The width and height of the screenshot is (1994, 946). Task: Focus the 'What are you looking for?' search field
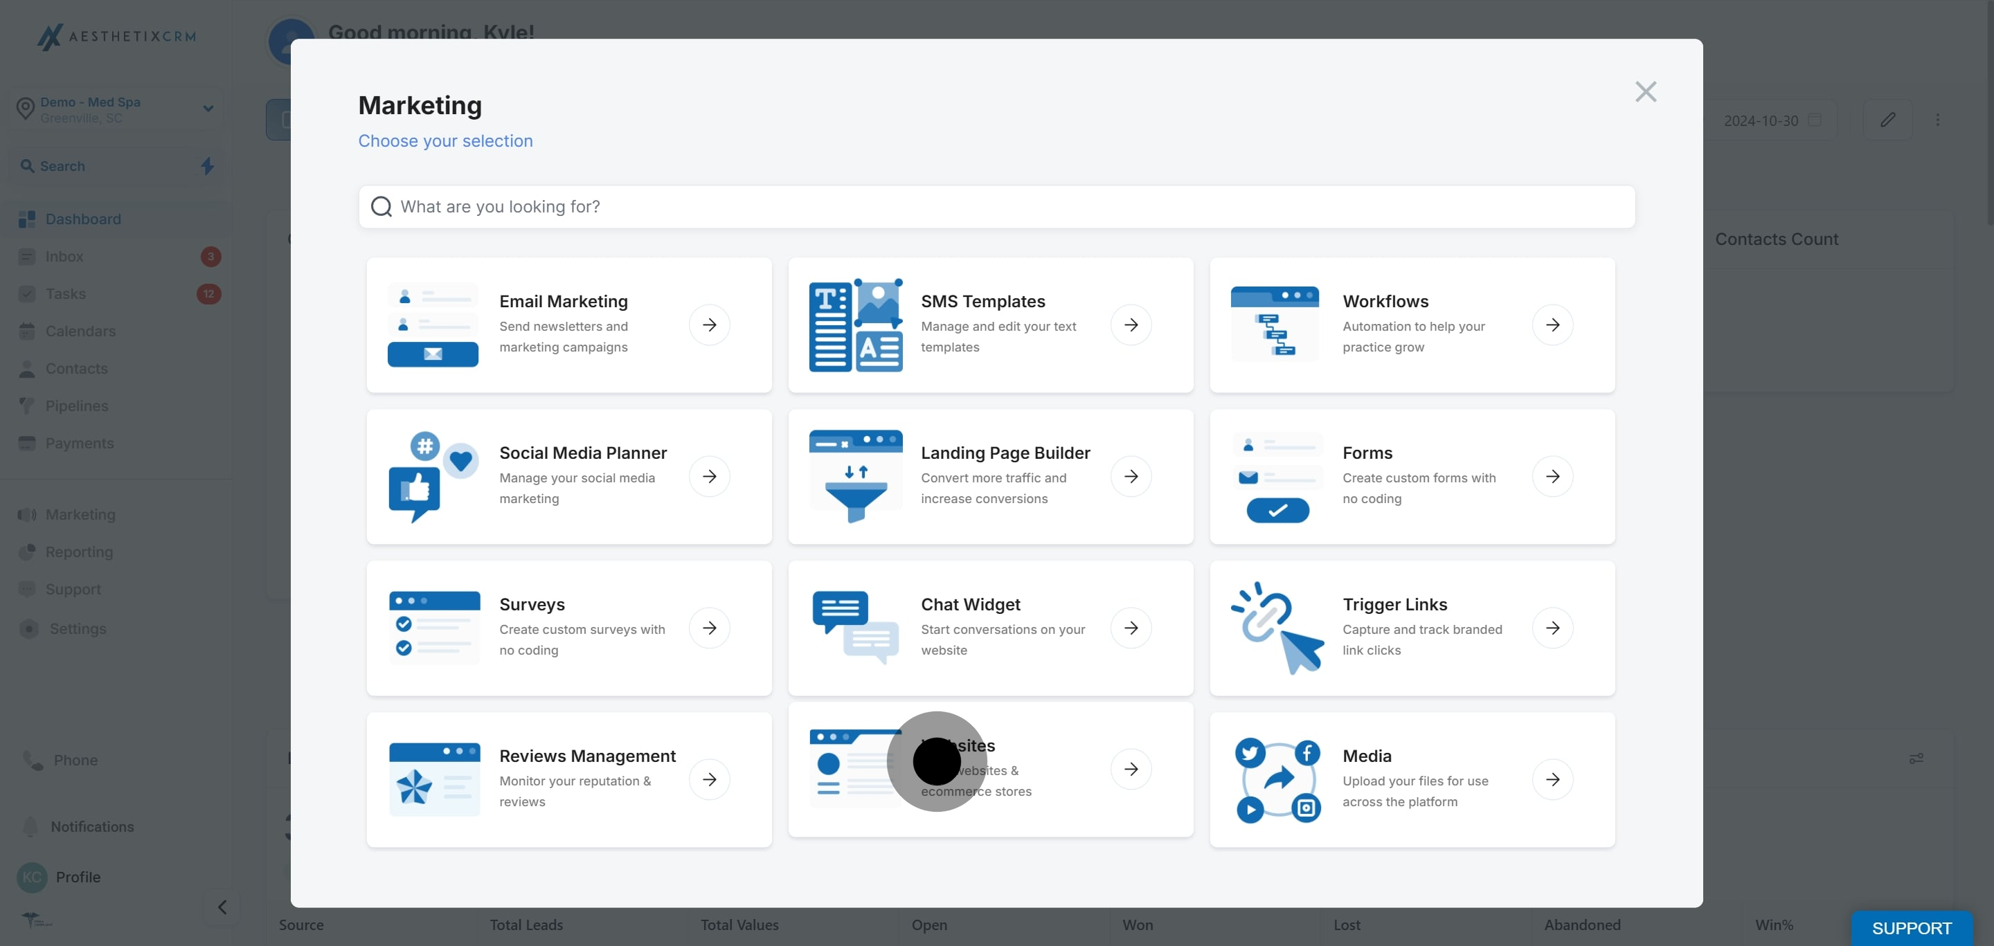(996, 206)
